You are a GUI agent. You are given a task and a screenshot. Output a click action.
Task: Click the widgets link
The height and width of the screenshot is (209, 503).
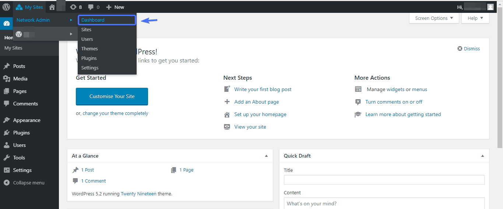point(395,89)
